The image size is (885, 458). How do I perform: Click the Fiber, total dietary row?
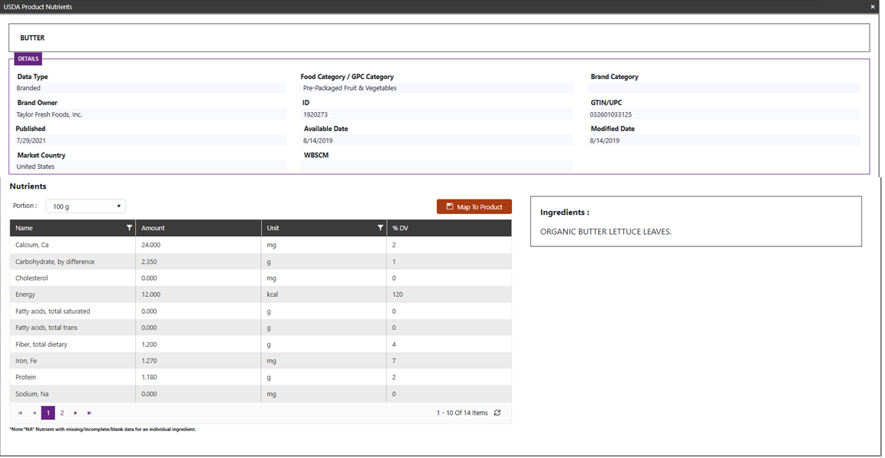point(261,344)
